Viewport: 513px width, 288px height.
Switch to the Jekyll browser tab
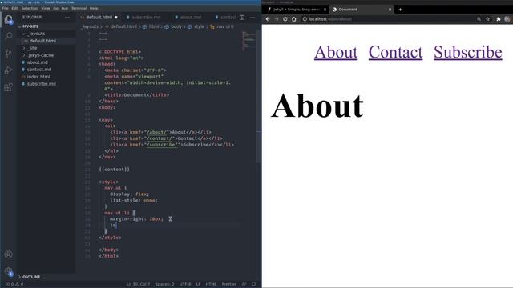click(x=297, y=10)
